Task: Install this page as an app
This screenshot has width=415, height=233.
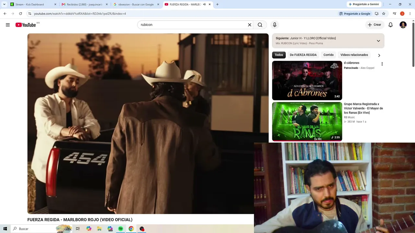Action: click(376, 14)
